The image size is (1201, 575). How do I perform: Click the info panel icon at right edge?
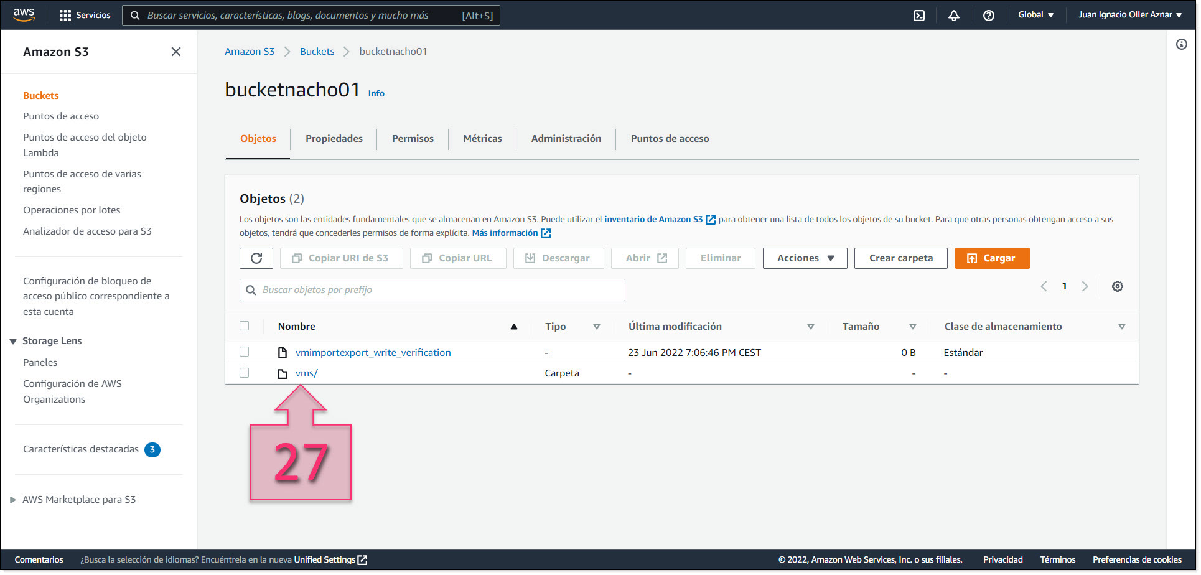1181,44
